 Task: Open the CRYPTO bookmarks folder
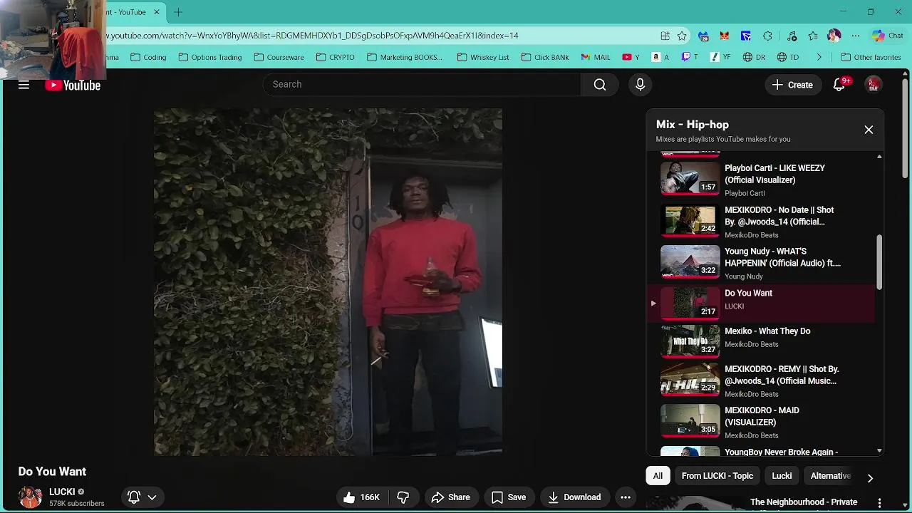pyautogui.click(x=335, y=57)
